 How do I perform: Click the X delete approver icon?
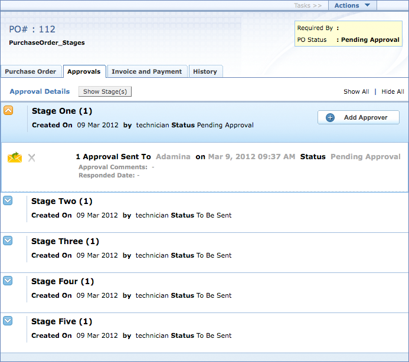(32, 157)
